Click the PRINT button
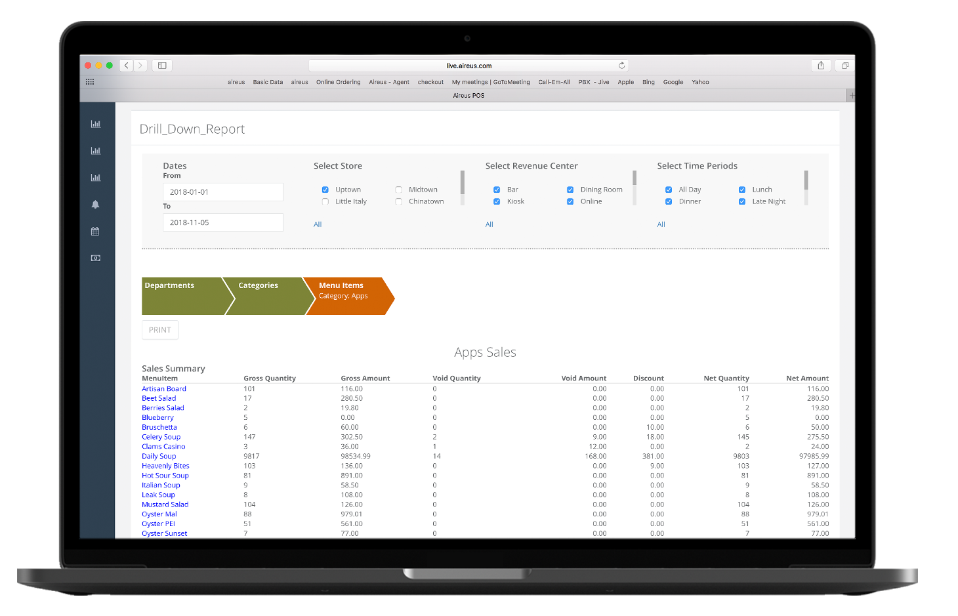 point(160,330)
